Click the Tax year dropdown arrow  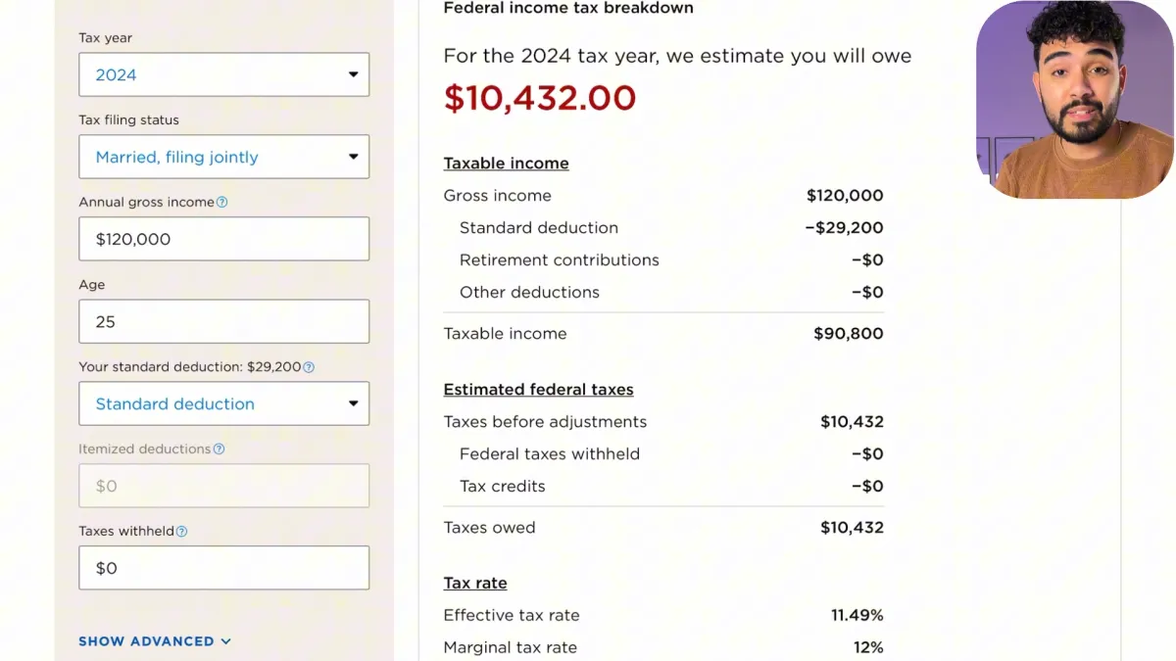click(x=353, y=74)
